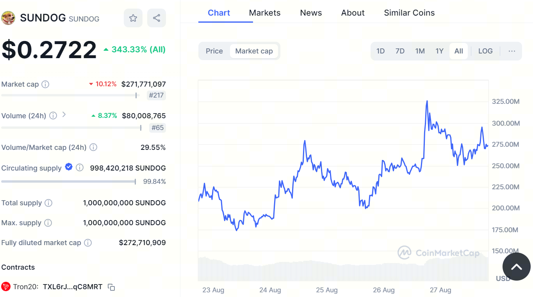Viewport: 533px width, 297px height.
Task: Click the SUNDOG coin logo
Action: pos(8,18)
